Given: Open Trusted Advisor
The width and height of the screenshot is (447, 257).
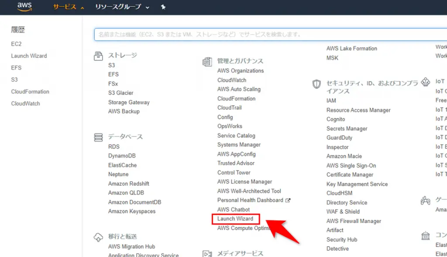Looking at the screenshot, I should pos(236,163).
